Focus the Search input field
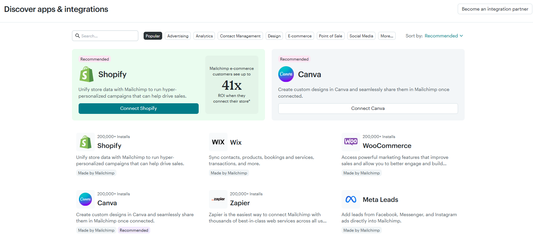Screen dimensions: 533x238 point(105,36)
